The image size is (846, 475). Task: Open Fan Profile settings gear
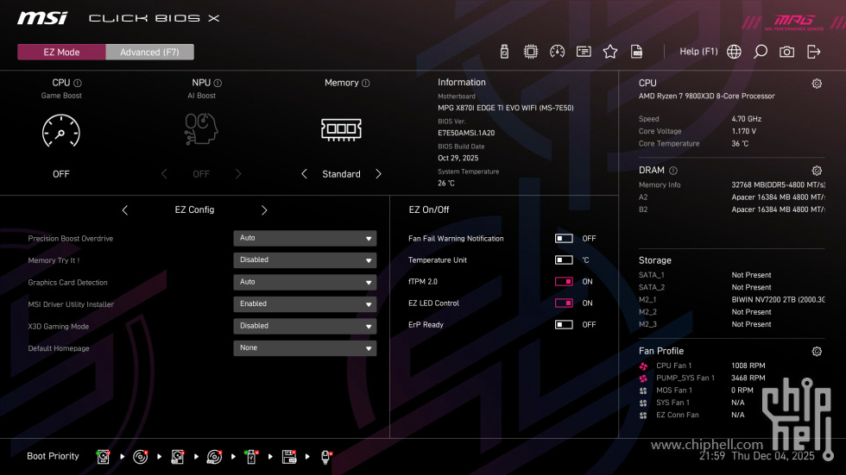[x=817, y=352]
